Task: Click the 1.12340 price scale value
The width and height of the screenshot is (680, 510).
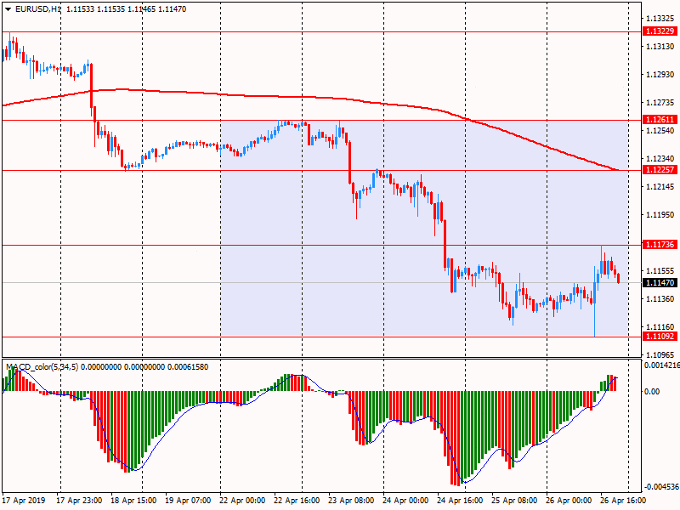Action: point(660,159)
